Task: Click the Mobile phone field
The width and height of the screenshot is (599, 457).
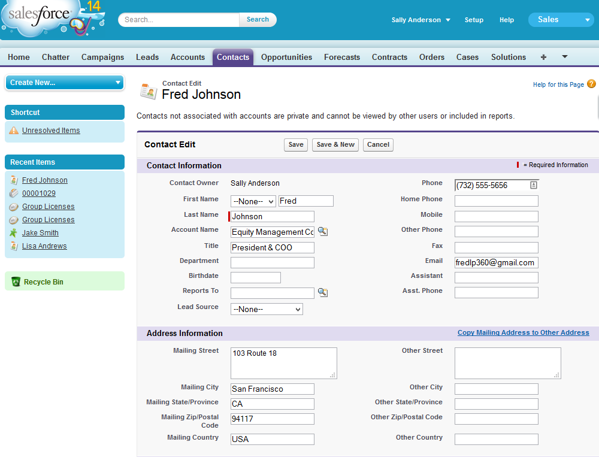Action: click(496, 217)
